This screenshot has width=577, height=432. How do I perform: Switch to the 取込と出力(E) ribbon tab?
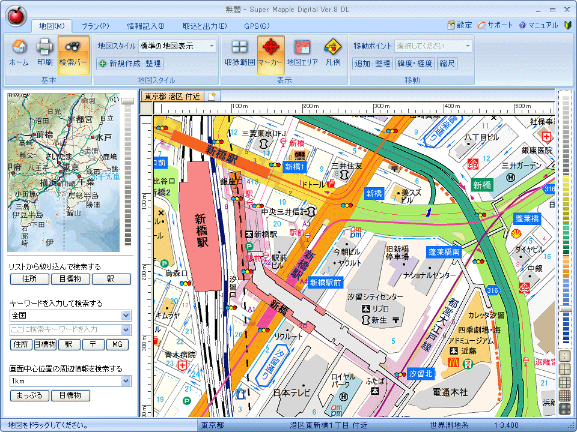click(204, 26)
